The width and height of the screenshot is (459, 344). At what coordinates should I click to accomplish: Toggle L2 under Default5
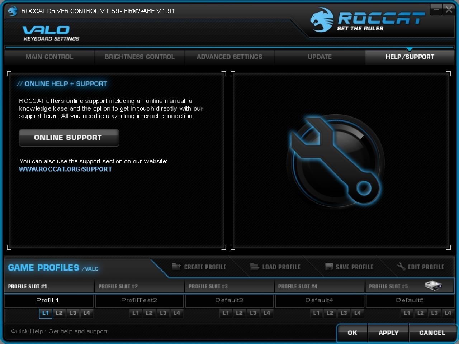click(x=421, y=313)
